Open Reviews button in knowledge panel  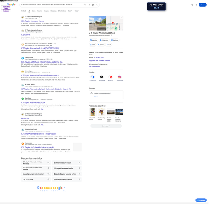coord(115,40)
